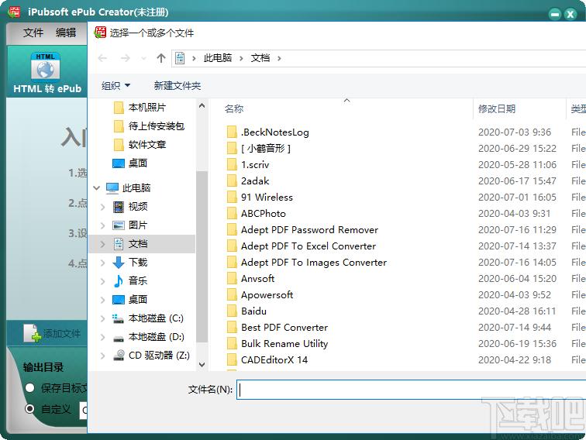Image resolution: width=586 pixels, height=440 pixels.
Task: Sort files by 修改日期 column header
Action: click(497, 108)
